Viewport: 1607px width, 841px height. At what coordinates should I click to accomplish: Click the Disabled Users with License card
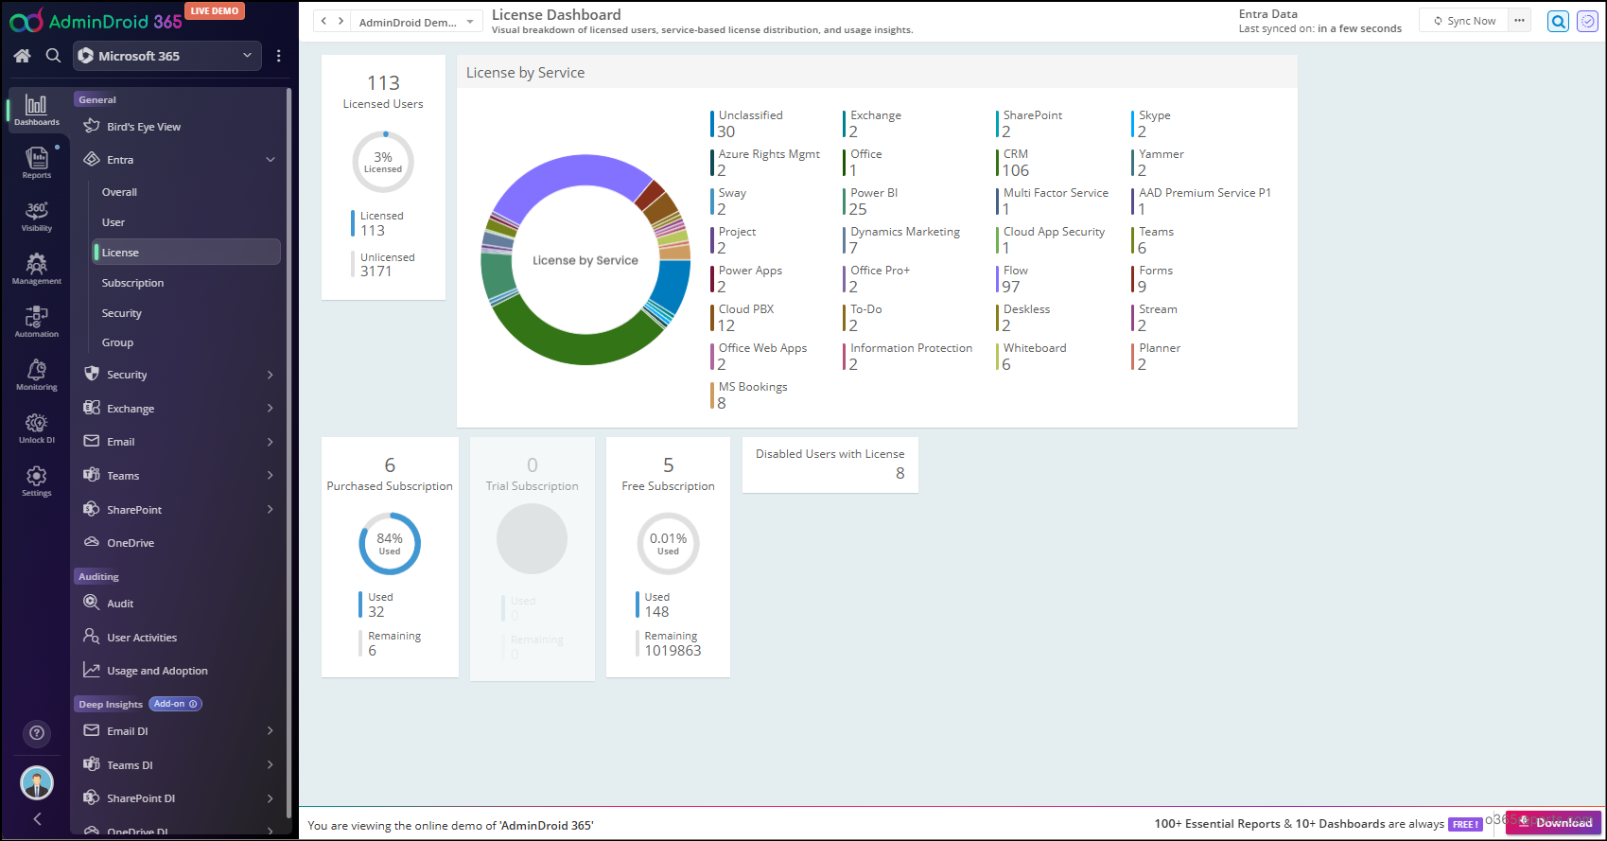tap(830, 464)
